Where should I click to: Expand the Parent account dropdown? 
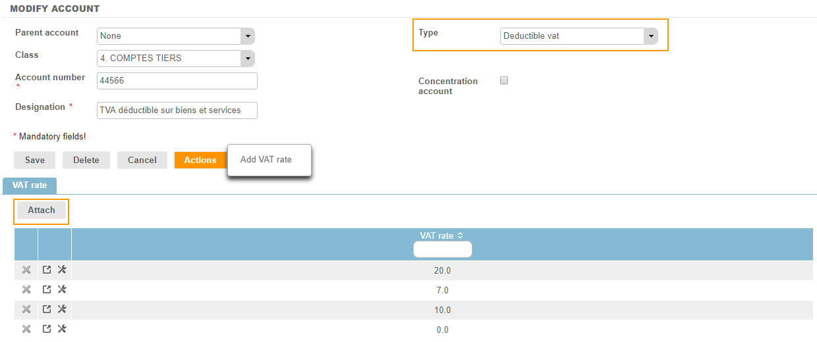click(x=247, y=36)
